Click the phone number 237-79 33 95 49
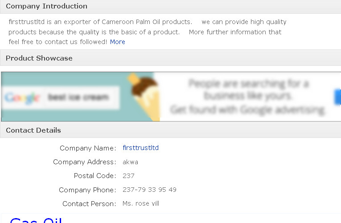This screenshot has height=223, width=341. [149, 190]
